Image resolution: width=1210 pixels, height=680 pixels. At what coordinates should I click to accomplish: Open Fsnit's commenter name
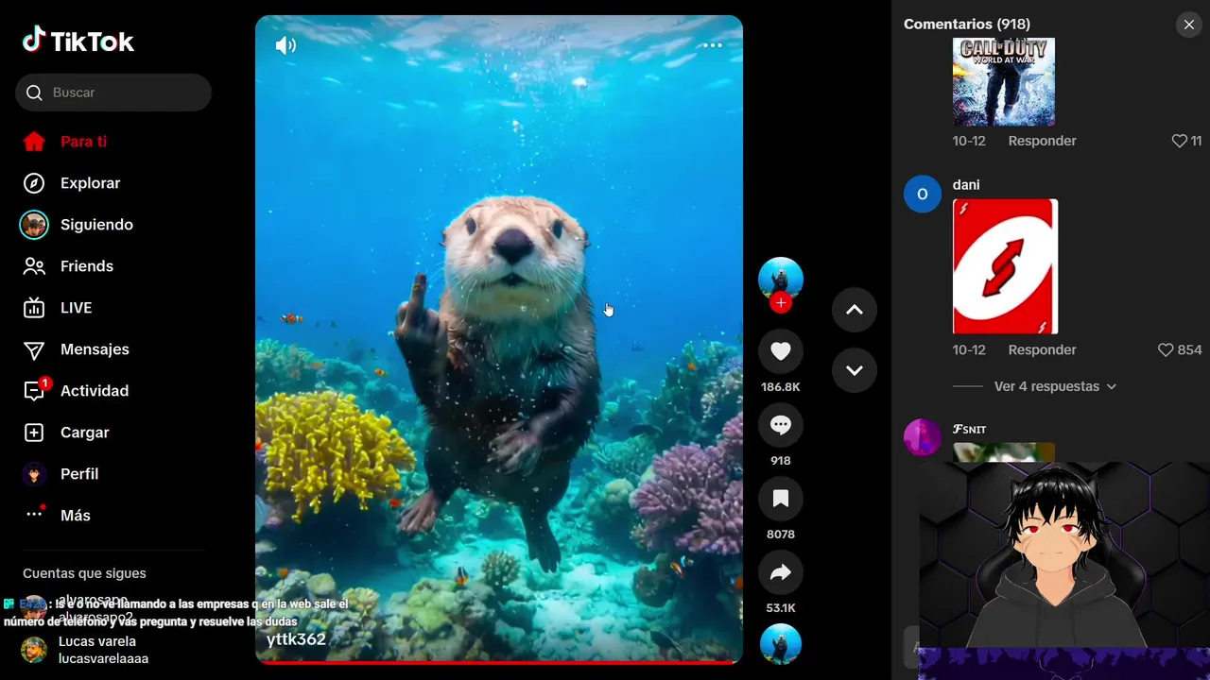[x=970, y=430]
